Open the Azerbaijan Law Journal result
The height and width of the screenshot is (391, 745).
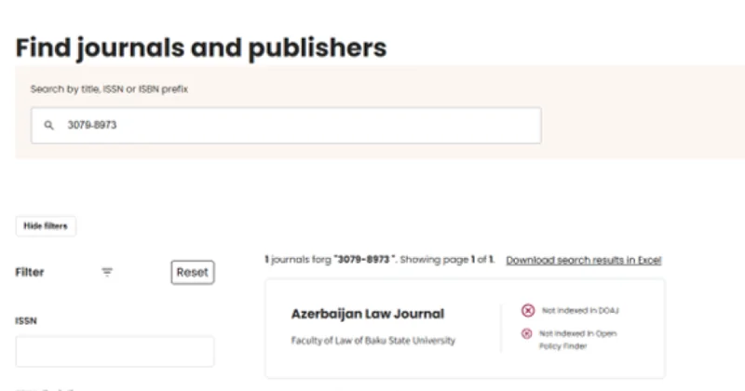click(x=368, y=314)
